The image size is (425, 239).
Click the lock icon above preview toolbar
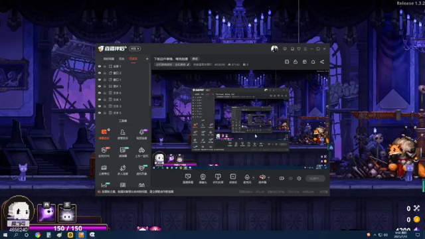tap(296, 62)
